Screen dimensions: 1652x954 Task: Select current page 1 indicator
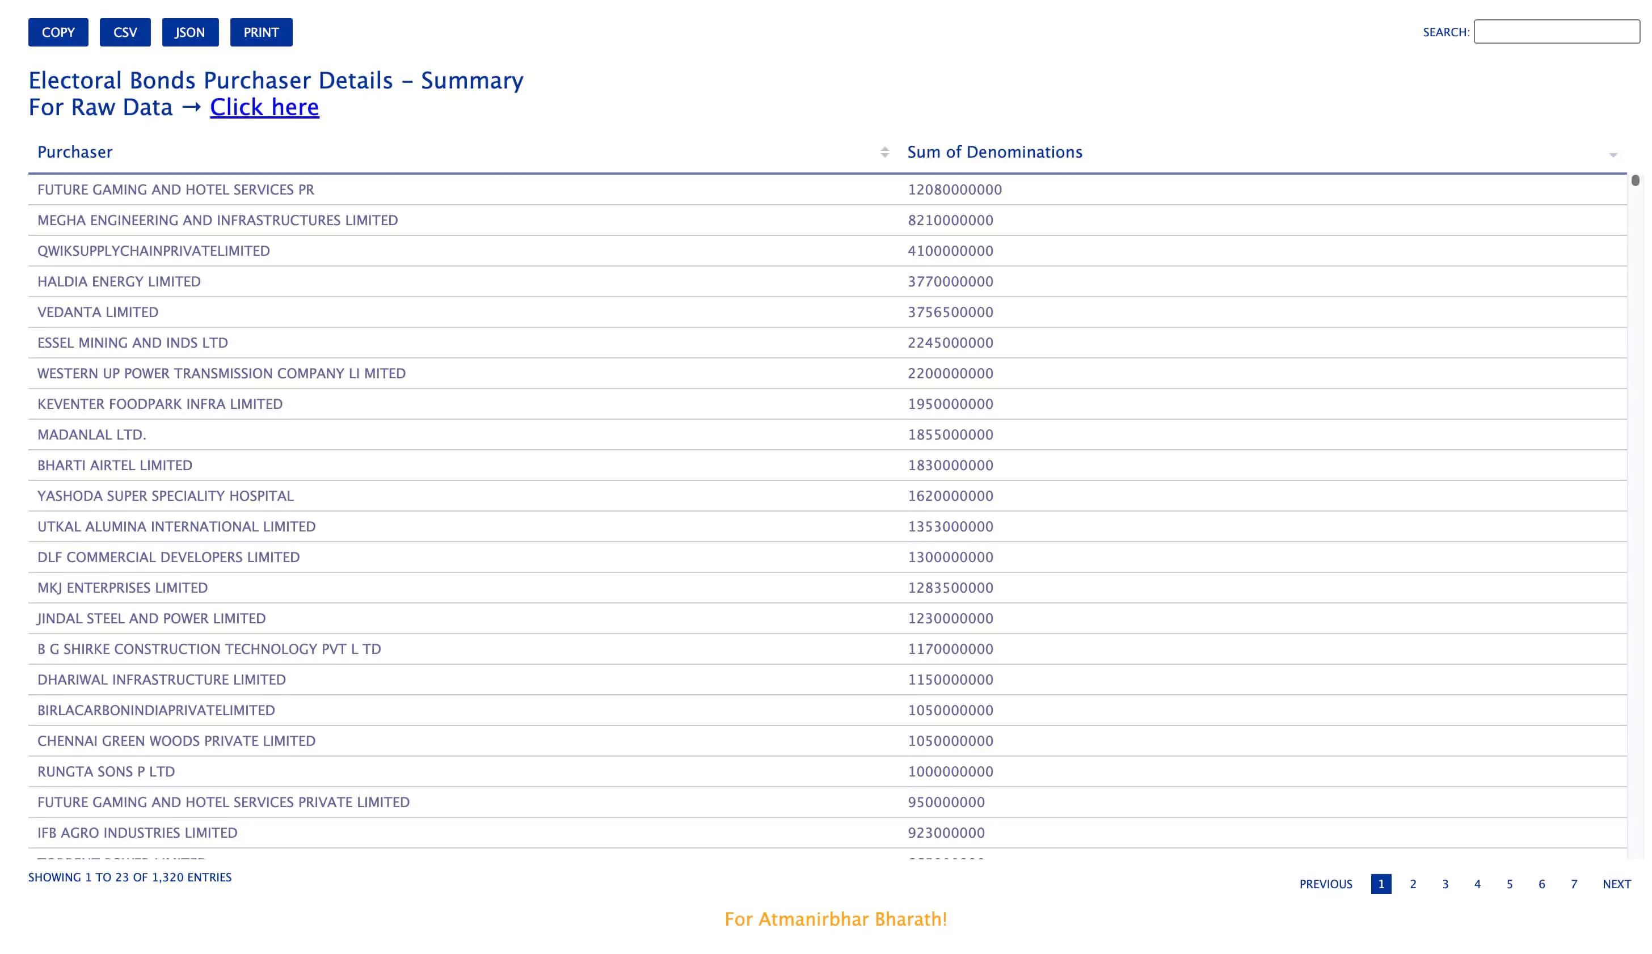[x=1380, y=884]
